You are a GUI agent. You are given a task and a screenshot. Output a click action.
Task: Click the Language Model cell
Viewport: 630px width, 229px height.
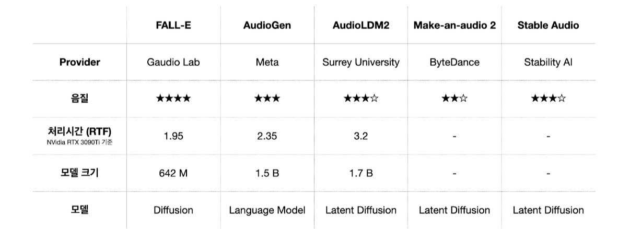pyautogui.click(x=267, y=210)
